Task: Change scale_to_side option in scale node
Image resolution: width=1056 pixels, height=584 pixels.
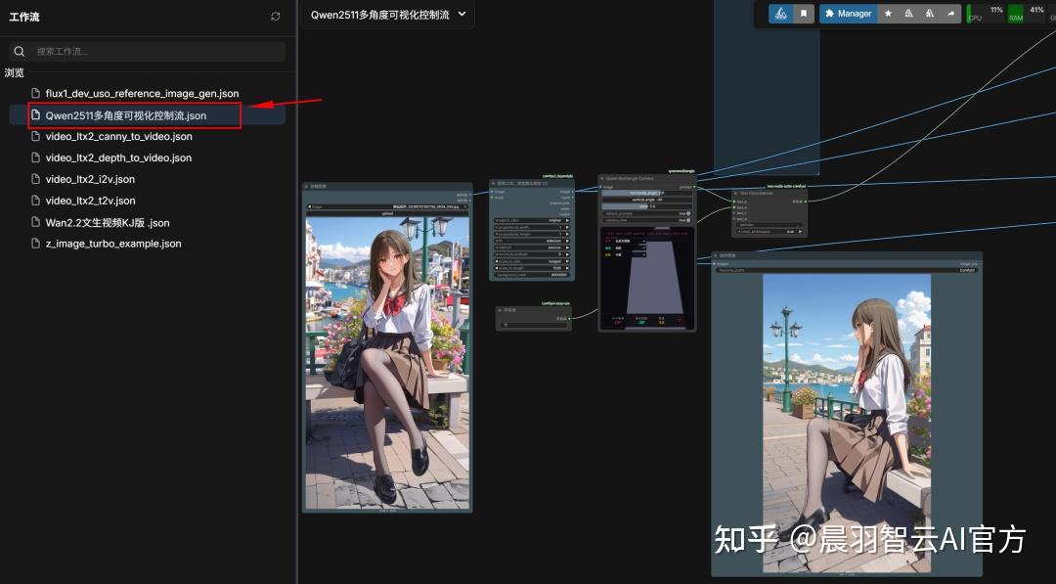Action: pos(532,261)
